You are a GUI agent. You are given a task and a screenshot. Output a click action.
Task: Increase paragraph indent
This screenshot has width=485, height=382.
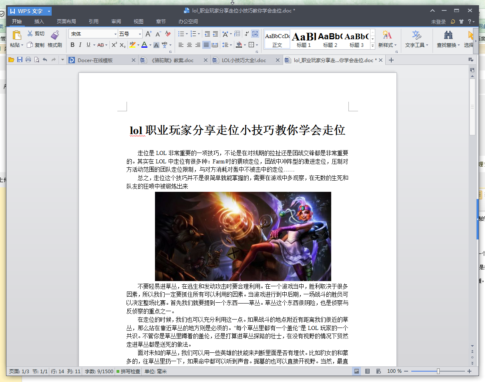(x=215, y=34)
